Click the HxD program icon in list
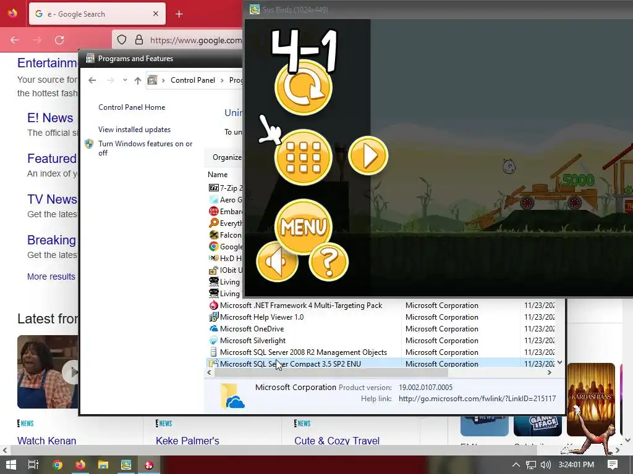The image size is (633, 474). point(213,259)
